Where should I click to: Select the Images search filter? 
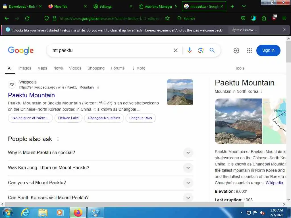coord(25,68)
